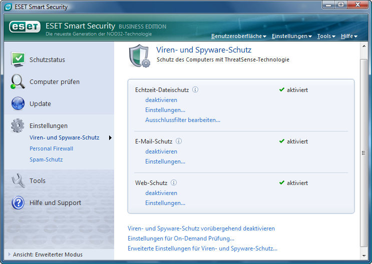
Task: Click info icon next to E-Mail-Schutz
Action: point(179,141)
